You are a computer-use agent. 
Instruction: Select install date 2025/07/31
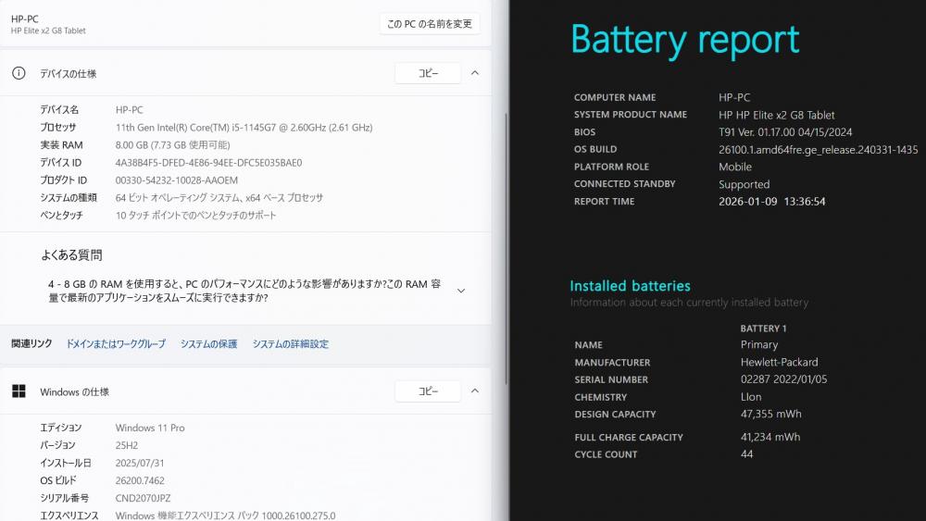(140, 464)
